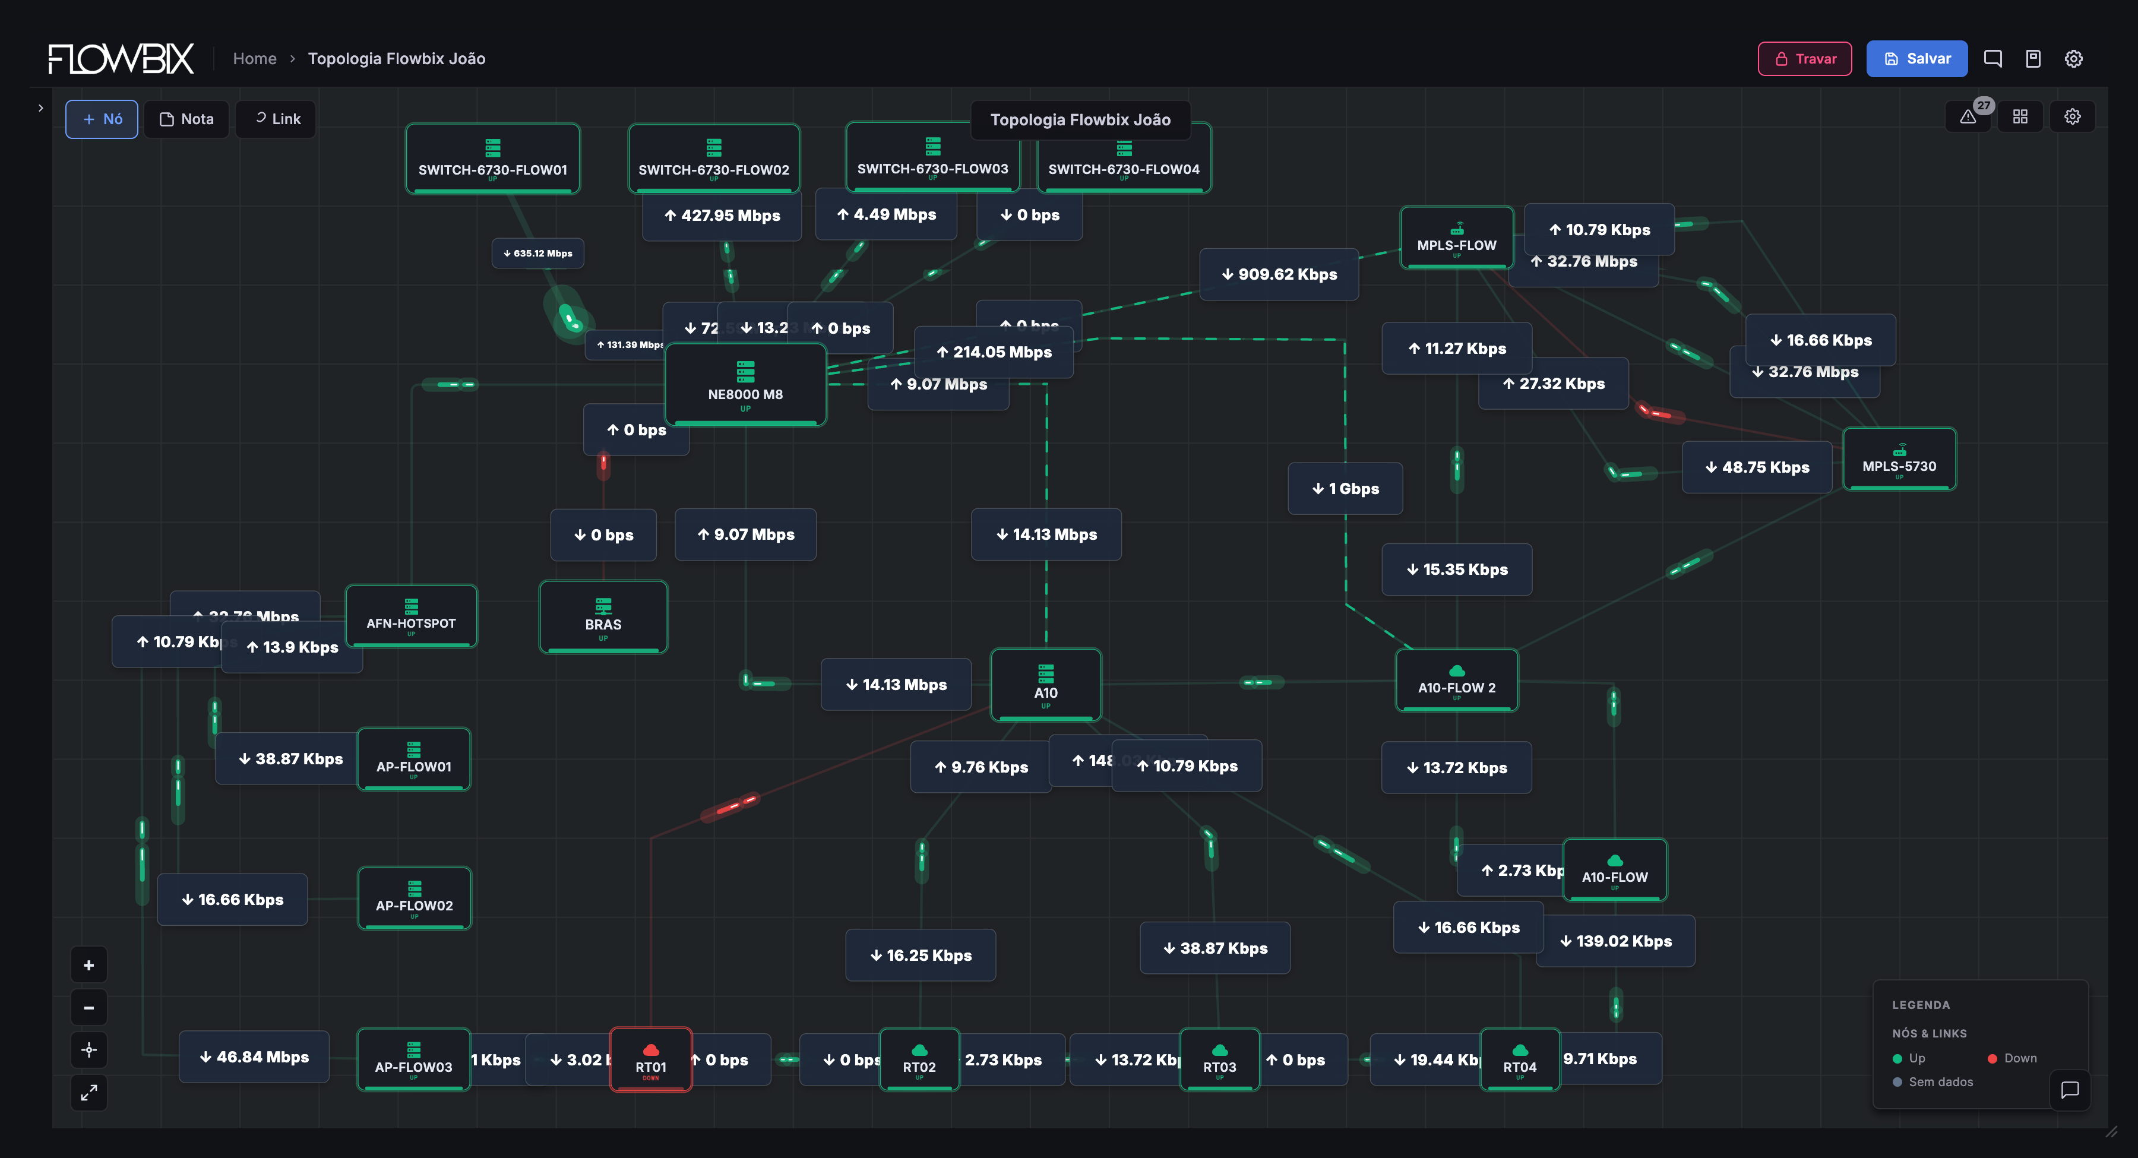Click Topologia Flowbix João canvas title
The height and width of the screenshot is (1158, 2138).
tap(1081, 121)
